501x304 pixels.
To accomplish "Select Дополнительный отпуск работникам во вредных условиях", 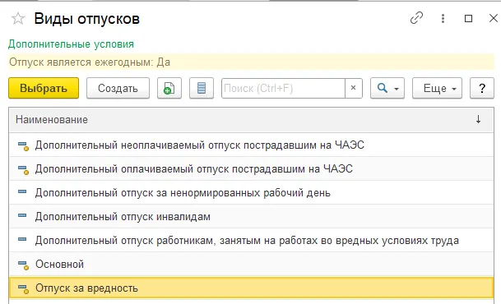I will pyautogui.click(x=251, y=240).
